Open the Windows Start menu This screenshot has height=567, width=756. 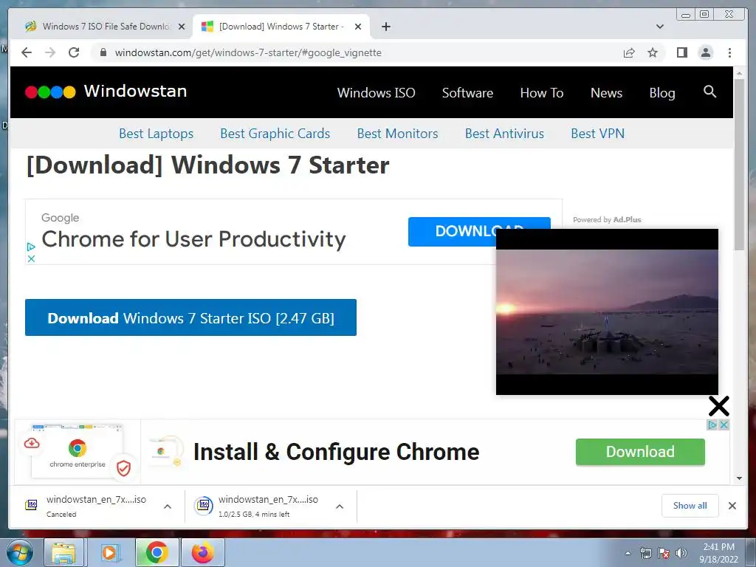coord(19,552)
